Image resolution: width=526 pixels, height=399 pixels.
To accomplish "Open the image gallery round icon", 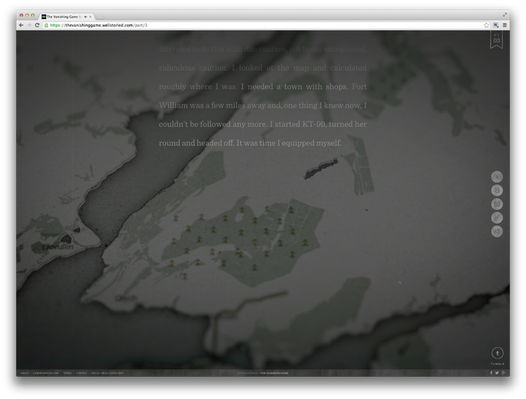I will pos(497,204).
